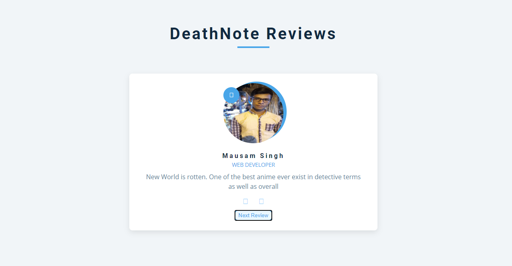Select the WEB DEVELOPER job title
Image resolution: width=512 pixels, height=266 pixels.
[253, 165]
